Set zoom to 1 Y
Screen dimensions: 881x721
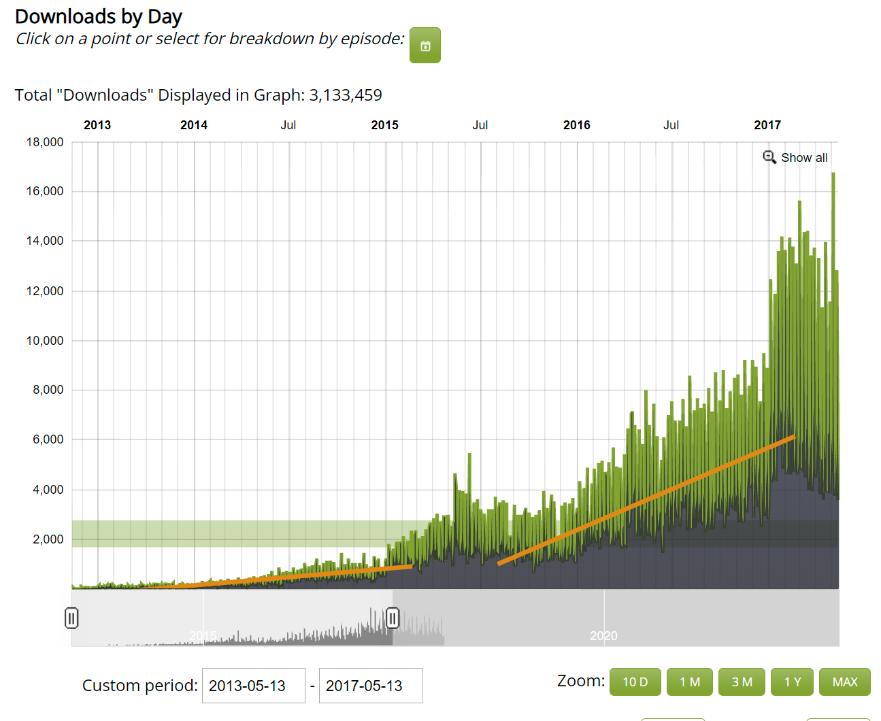793,682
